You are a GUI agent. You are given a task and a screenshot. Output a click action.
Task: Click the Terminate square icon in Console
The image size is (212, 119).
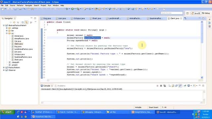(x=157, y=86)
